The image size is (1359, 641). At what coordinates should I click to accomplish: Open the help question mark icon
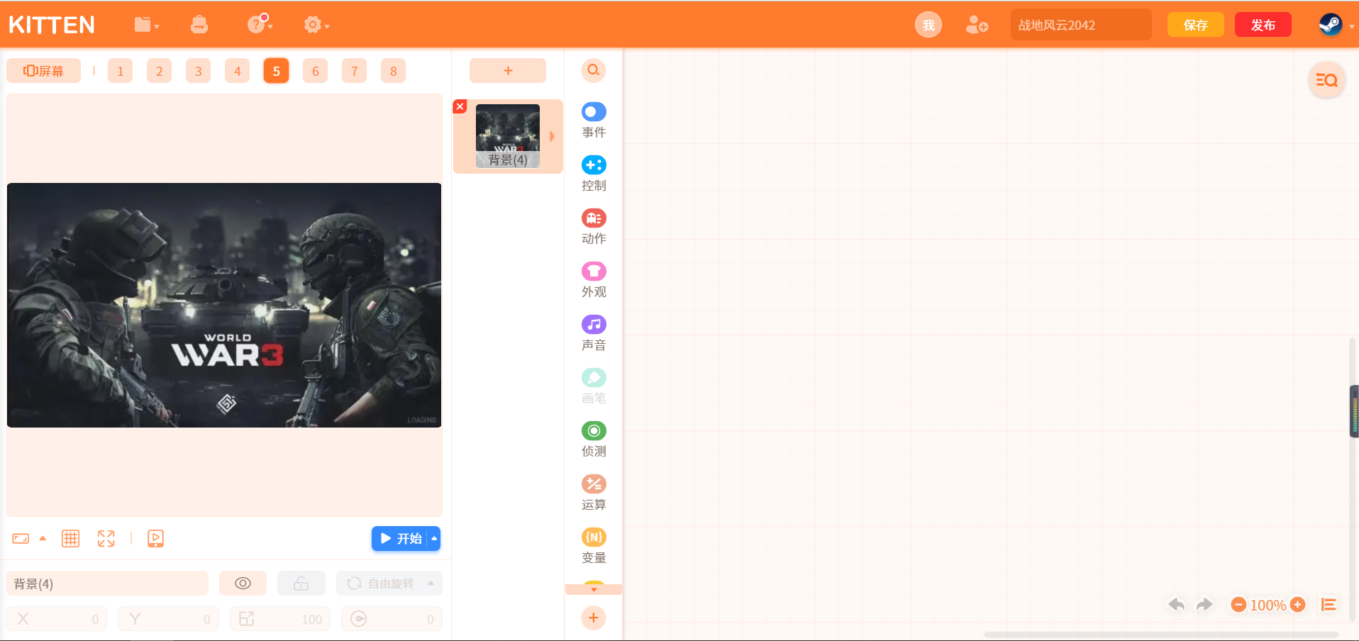[260, 24]
